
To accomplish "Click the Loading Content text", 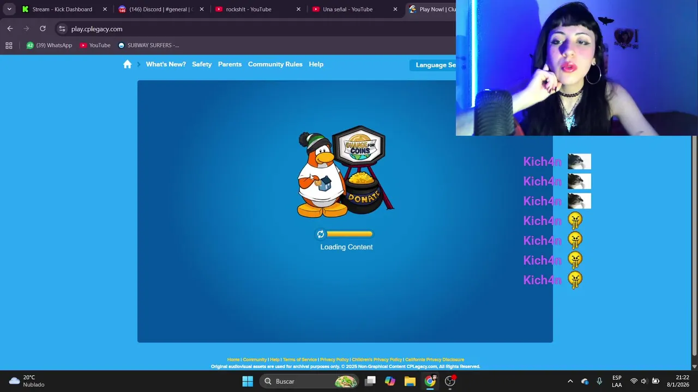I will coord(346,247).
